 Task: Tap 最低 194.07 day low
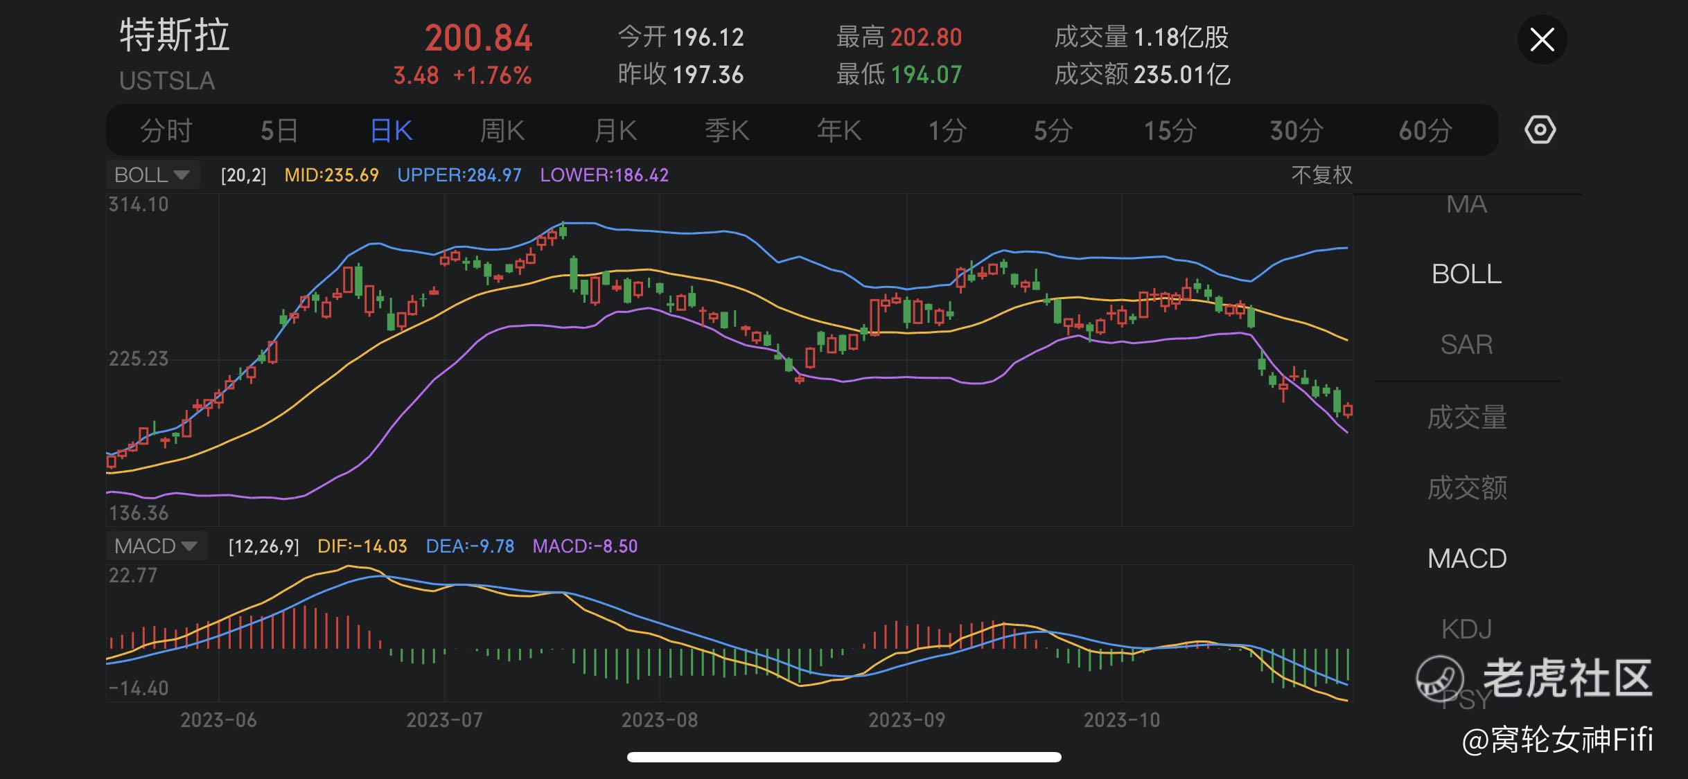899,74
